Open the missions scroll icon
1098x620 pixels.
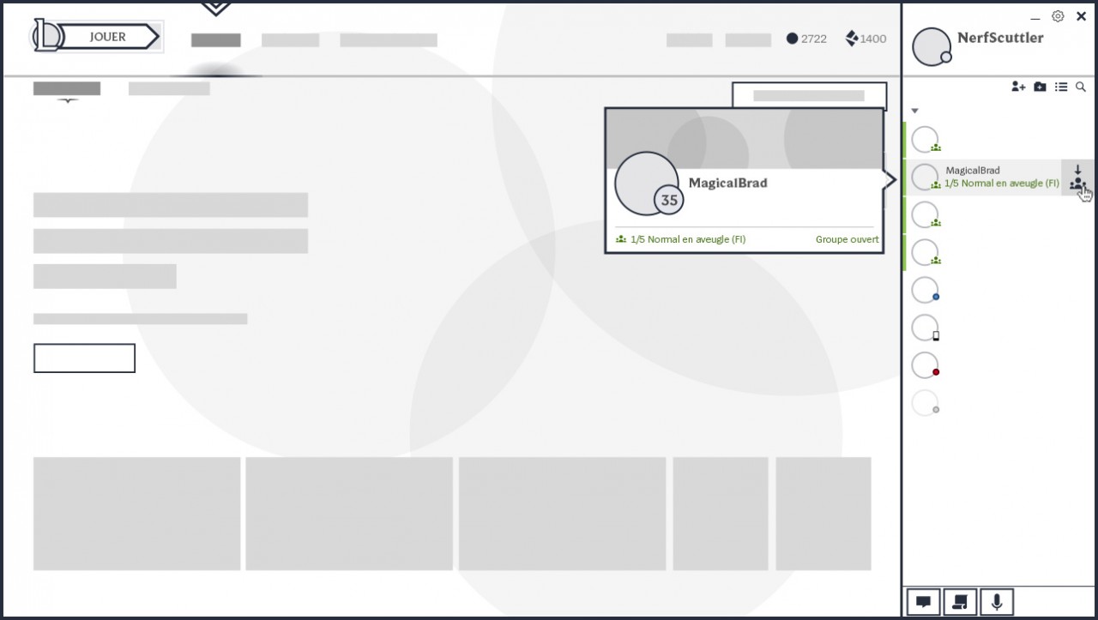click(x=961, y=602)
